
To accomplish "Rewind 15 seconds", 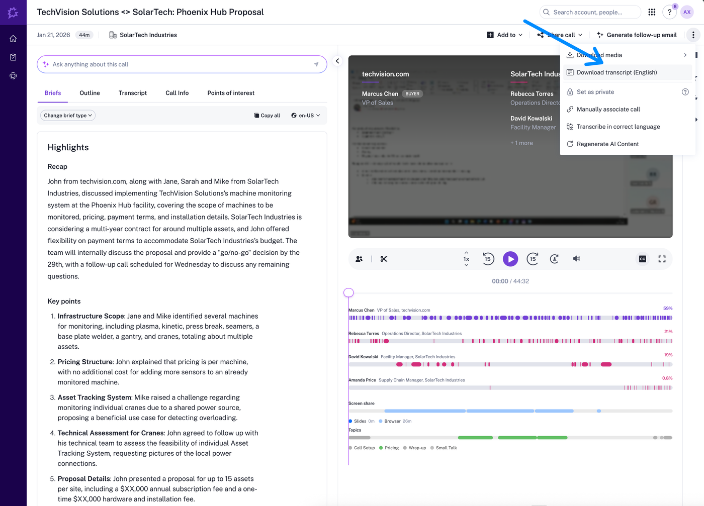I will (x=488, y=259).
